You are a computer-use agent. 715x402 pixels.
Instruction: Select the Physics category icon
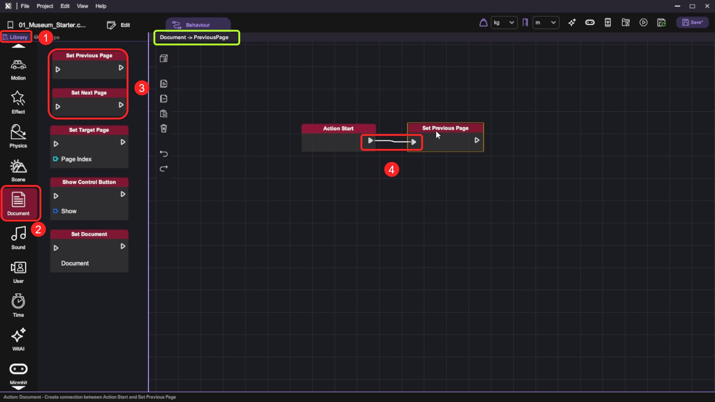pyautogui.click(x=18, y=137)
